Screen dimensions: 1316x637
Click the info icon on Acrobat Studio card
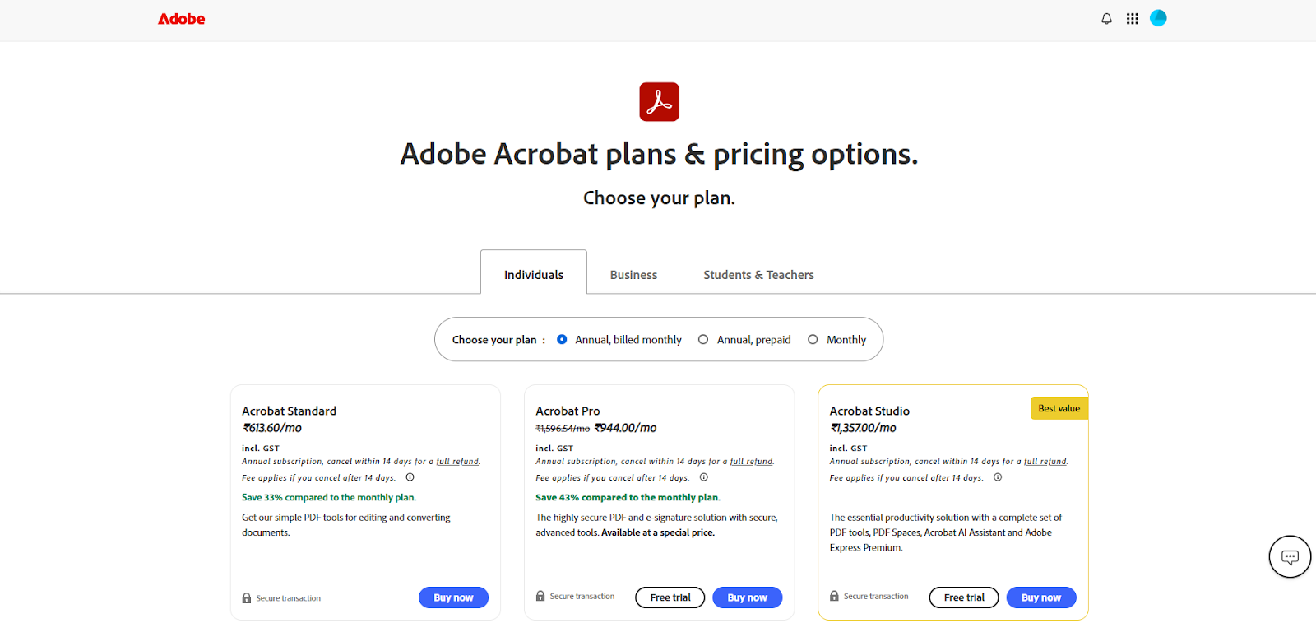point(997,477)
